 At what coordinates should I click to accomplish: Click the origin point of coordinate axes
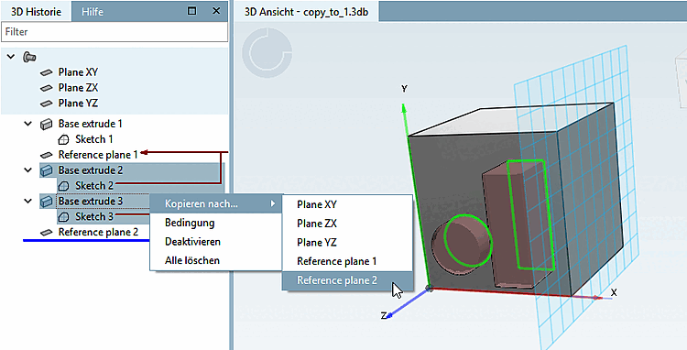point(431,290)
